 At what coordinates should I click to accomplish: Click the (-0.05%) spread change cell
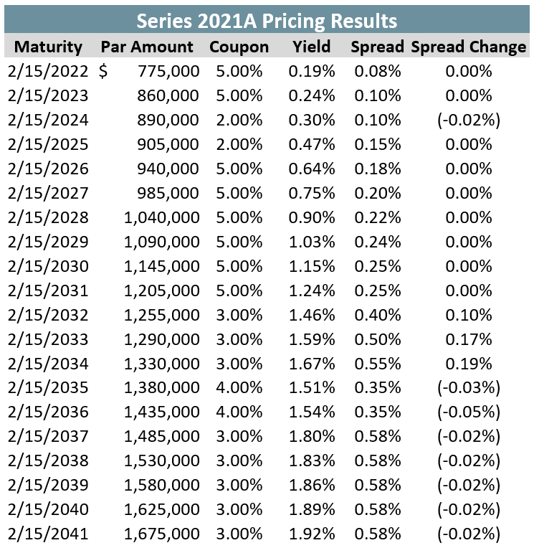pyautogui.click(x=468, y=412)
